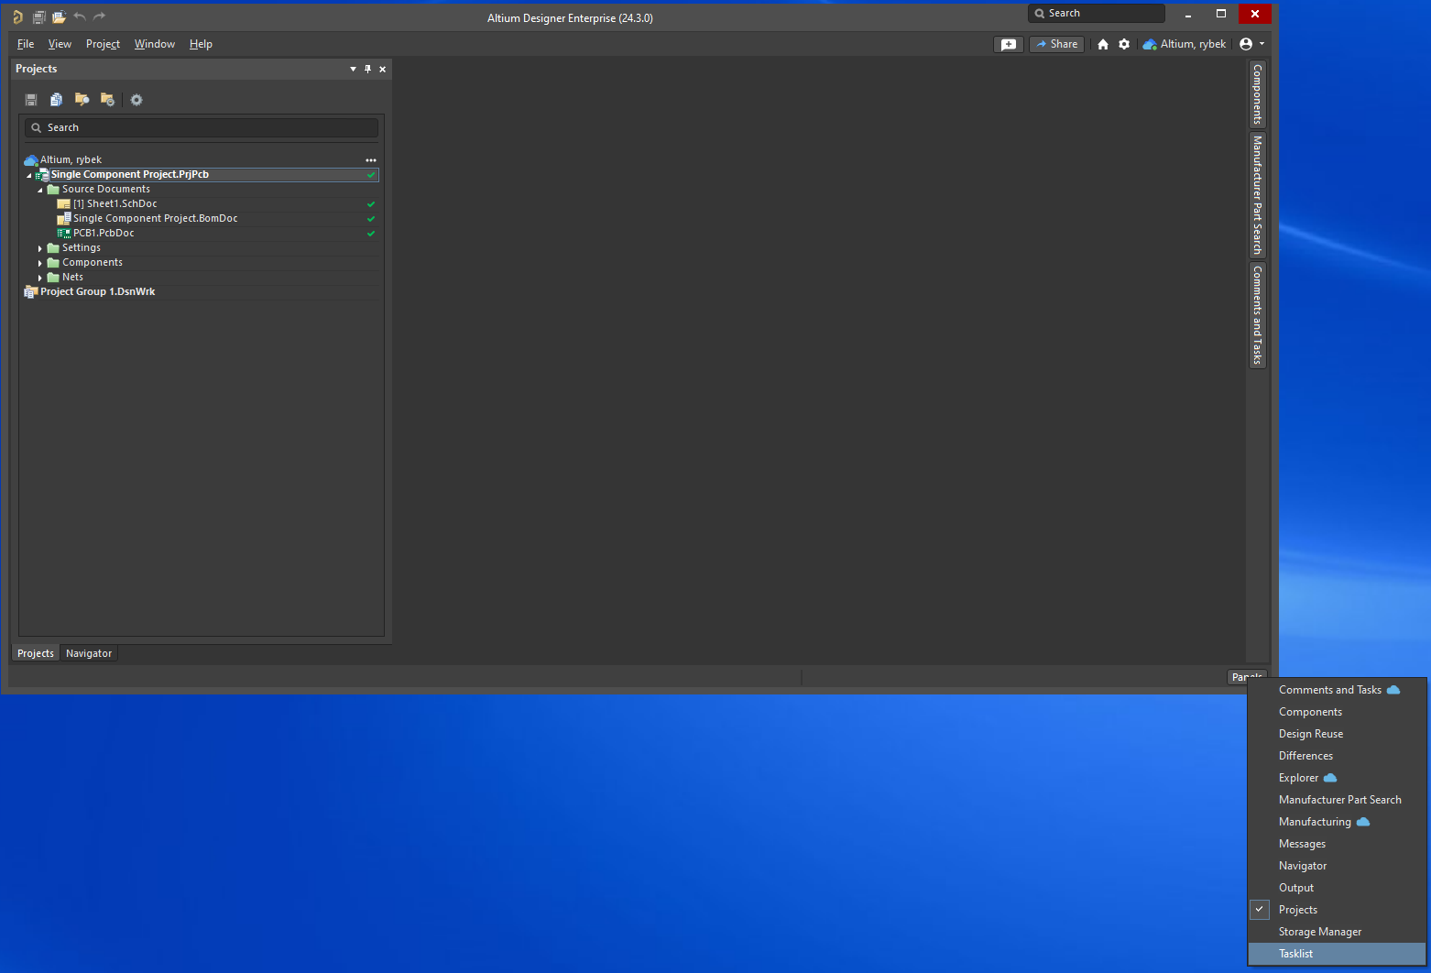This screenshot has height=973, width=1431.
Task: Click green check status of PCB1.PcbDoc
Action: pyautogui.click(x=371, y=234)
